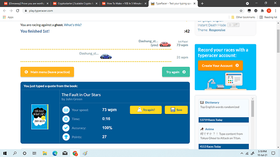Open a new browser tab
Image resolution: width=280 pixels, height=157 pixels.
pyautogui.click(x=202, y=3)
